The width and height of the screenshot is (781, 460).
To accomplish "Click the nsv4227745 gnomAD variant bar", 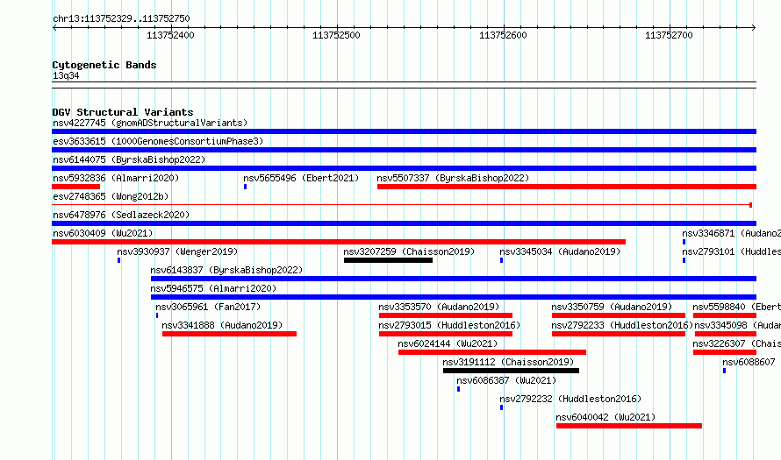I will (x=404, y=131).
